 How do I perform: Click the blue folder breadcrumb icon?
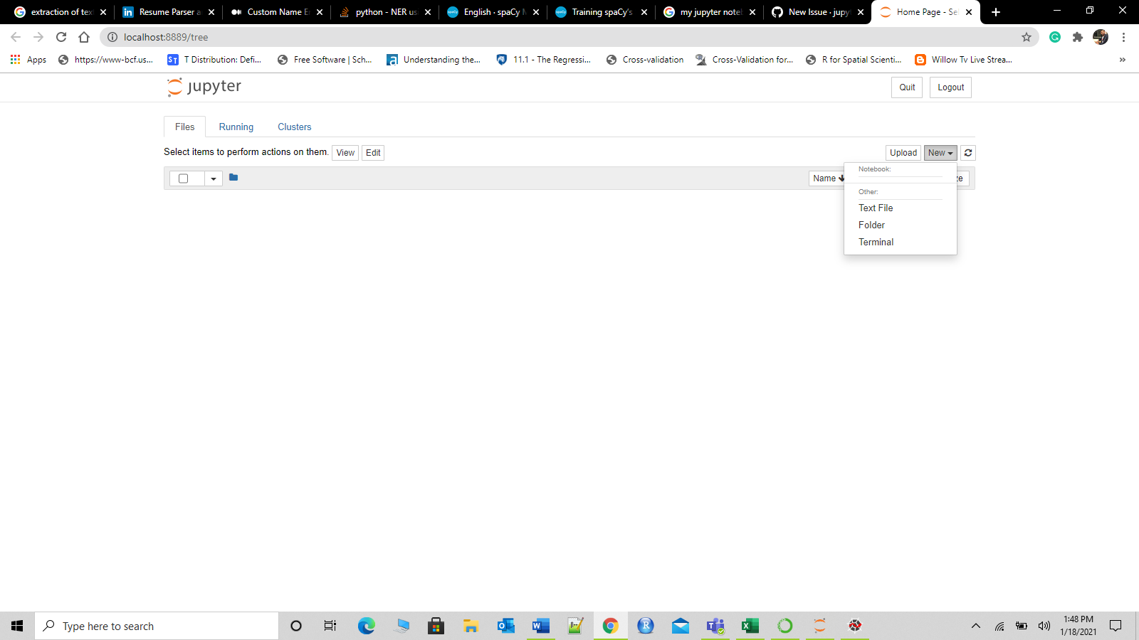[x=233, y=177]
